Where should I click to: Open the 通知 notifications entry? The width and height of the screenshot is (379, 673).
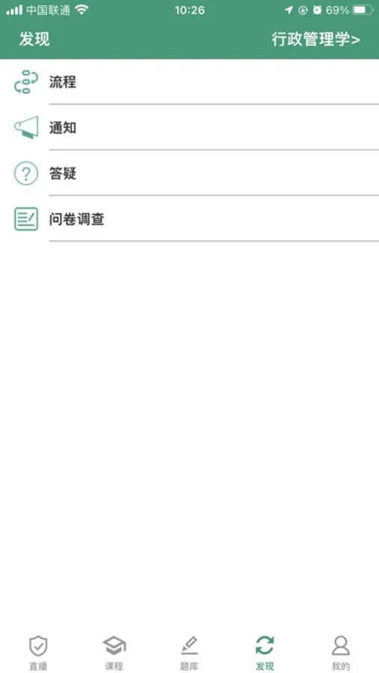(x=189, y=127)
